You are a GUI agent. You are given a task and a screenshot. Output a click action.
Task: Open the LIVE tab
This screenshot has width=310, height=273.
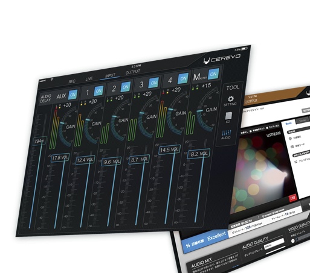[x=89, y=79]
